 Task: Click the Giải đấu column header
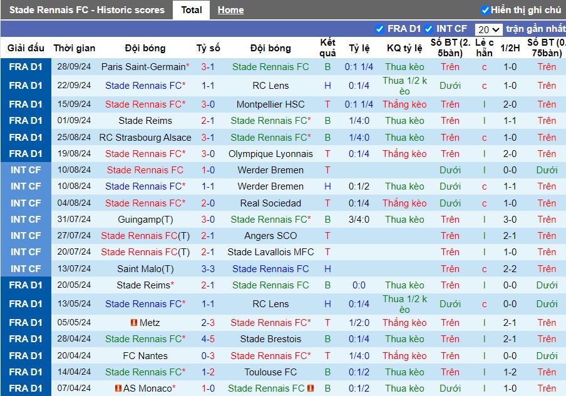[26, 48]
